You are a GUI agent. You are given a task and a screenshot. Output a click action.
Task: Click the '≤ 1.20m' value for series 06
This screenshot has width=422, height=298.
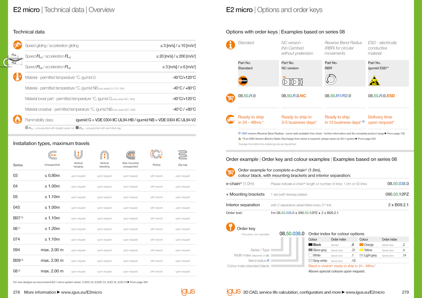(x=52, y=229)
